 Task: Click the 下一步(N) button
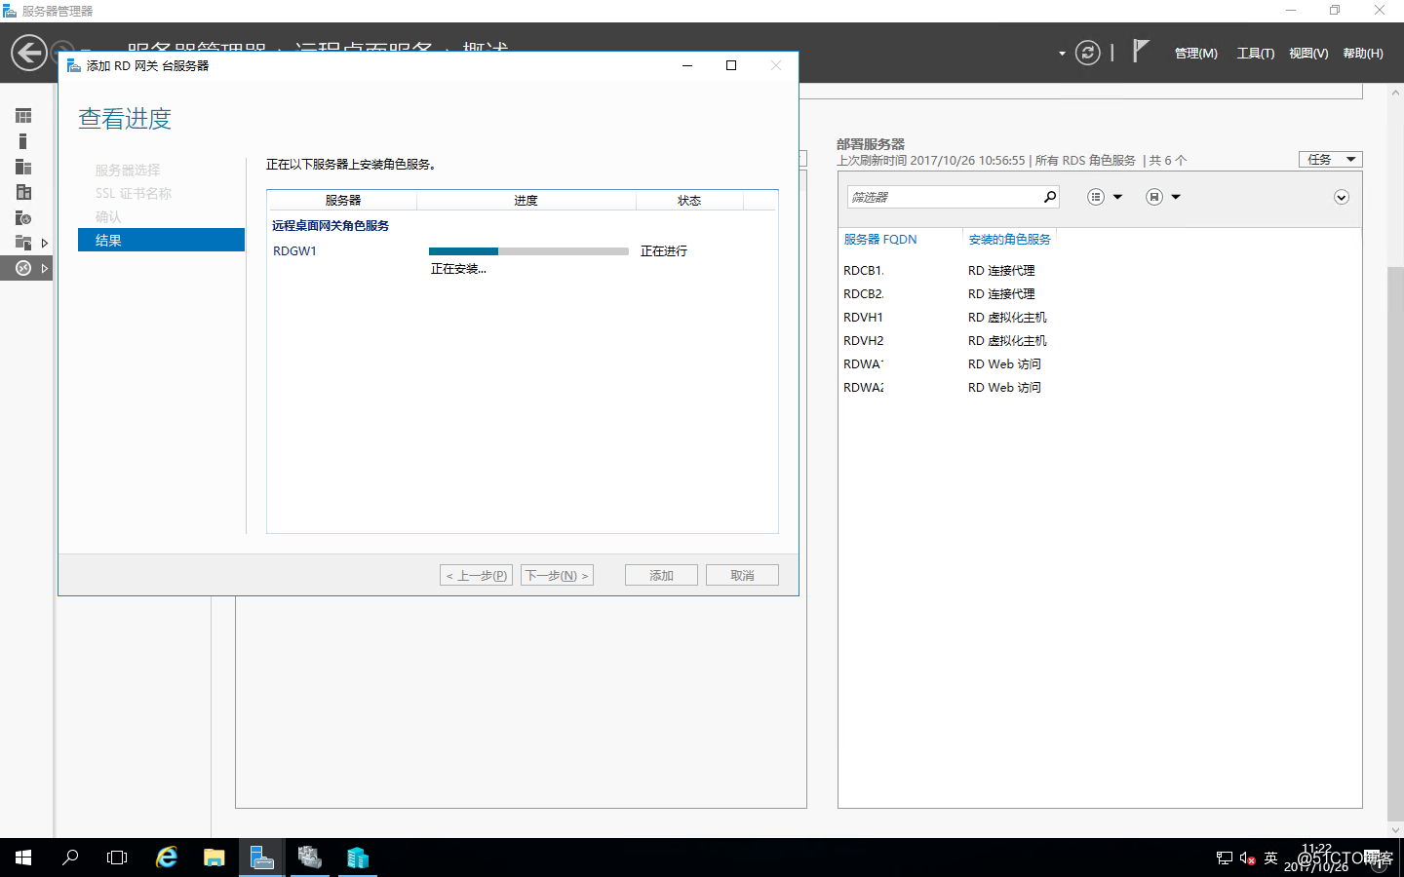click(x=557, y=575)
